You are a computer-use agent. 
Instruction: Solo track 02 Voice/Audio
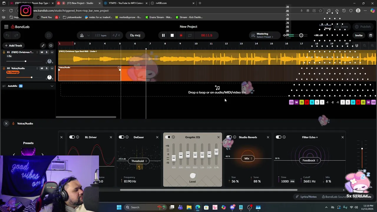(x=46, y=68)
